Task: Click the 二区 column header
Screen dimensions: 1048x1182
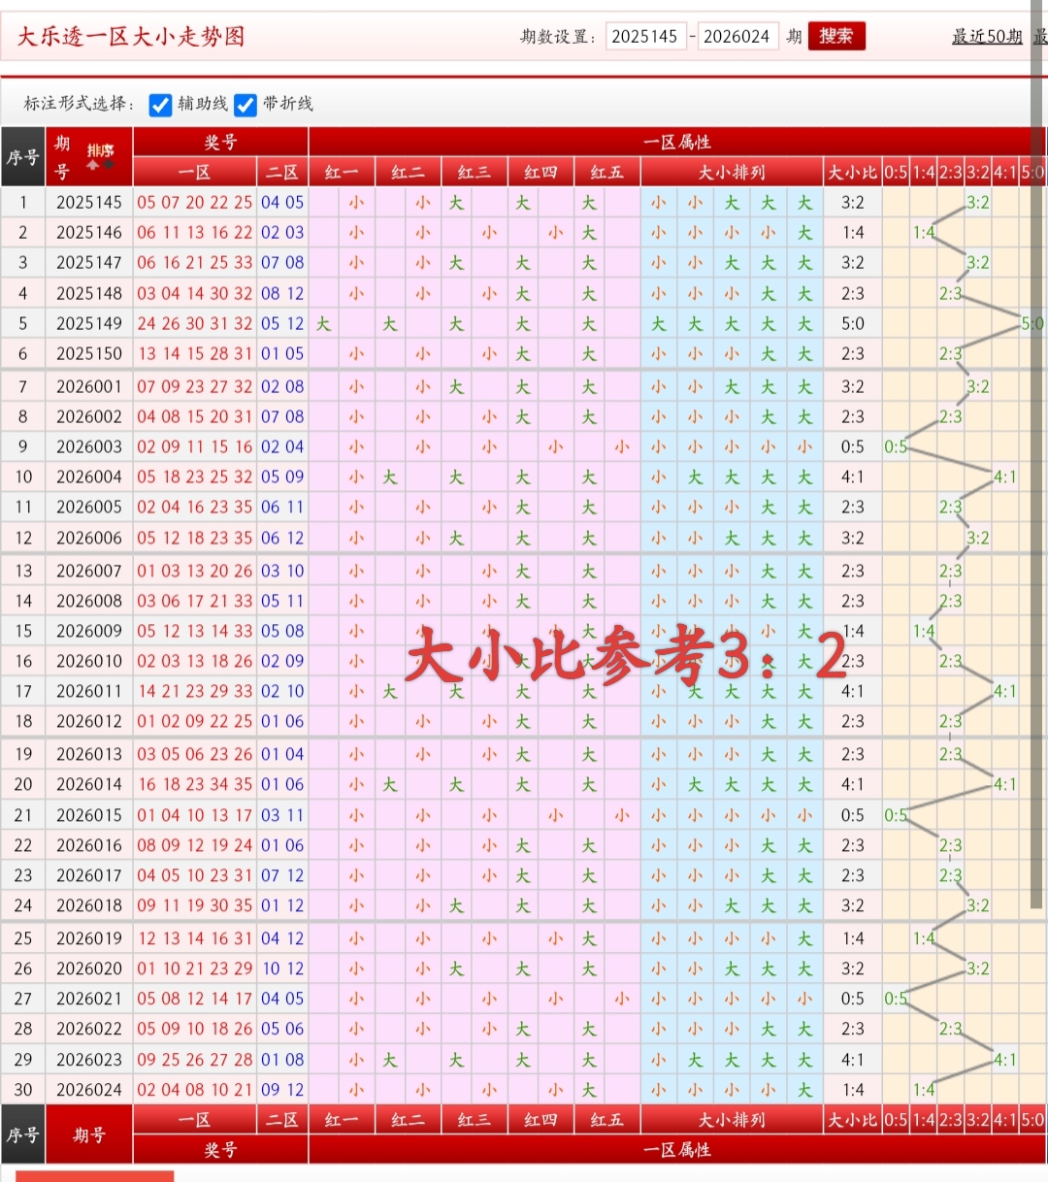Action: (282, 172)
